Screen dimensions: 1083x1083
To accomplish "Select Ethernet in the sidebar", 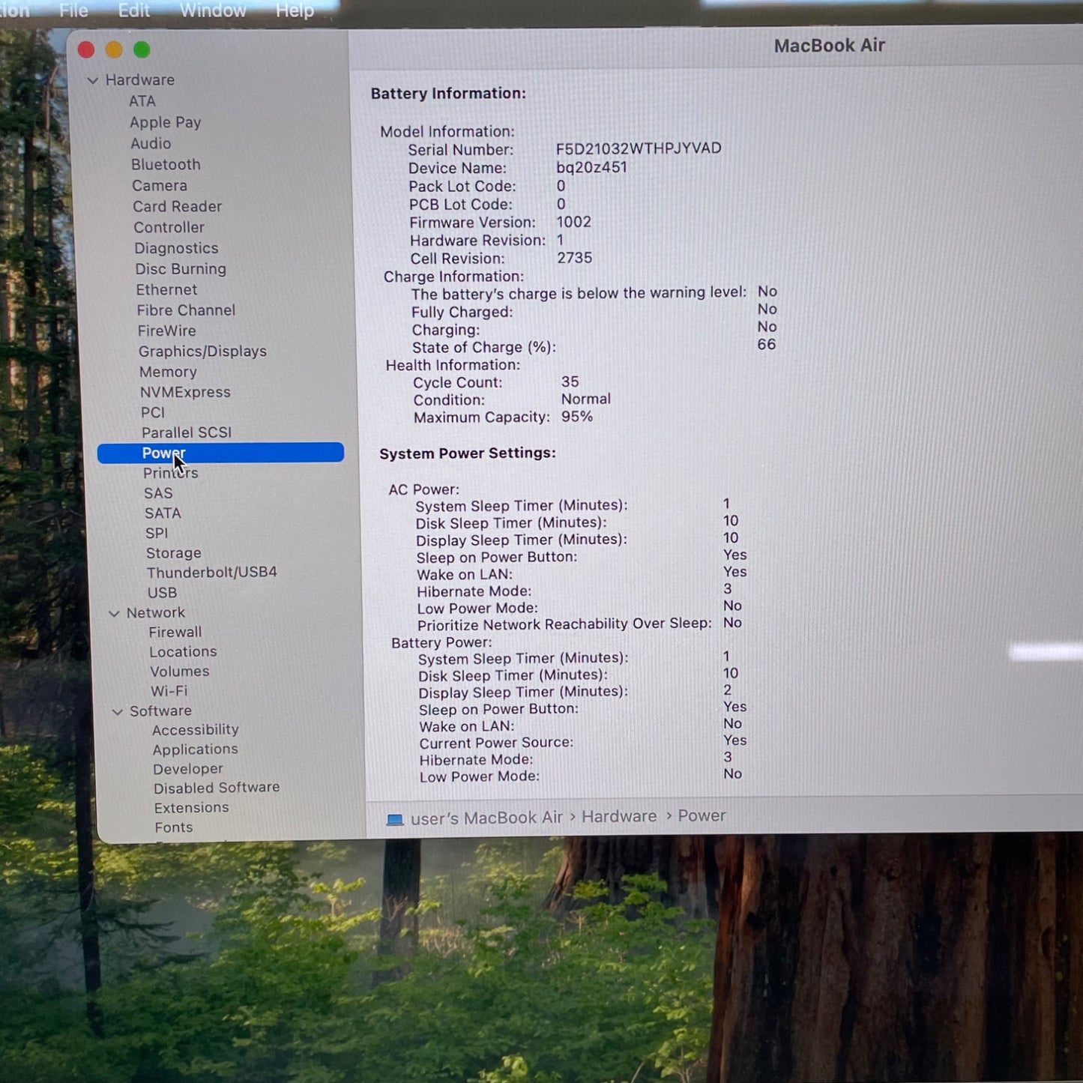I will pos(166,289).
